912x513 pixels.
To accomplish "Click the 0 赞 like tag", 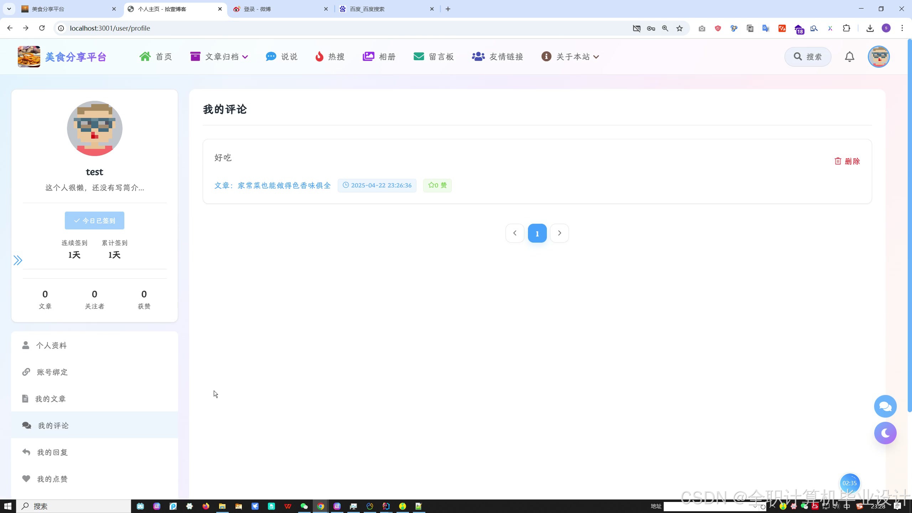I will (x=437, y=186).
